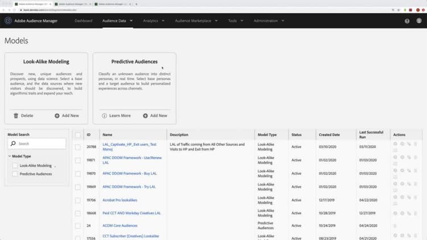The height and width of the screenshot is (240, 427).
Task: Open a new browser tab with the plus icon
Action: [x=137, y=4]
